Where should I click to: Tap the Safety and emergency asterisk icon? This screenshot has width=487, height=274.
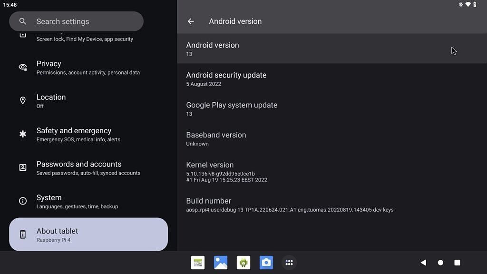(x=23, y=134)
